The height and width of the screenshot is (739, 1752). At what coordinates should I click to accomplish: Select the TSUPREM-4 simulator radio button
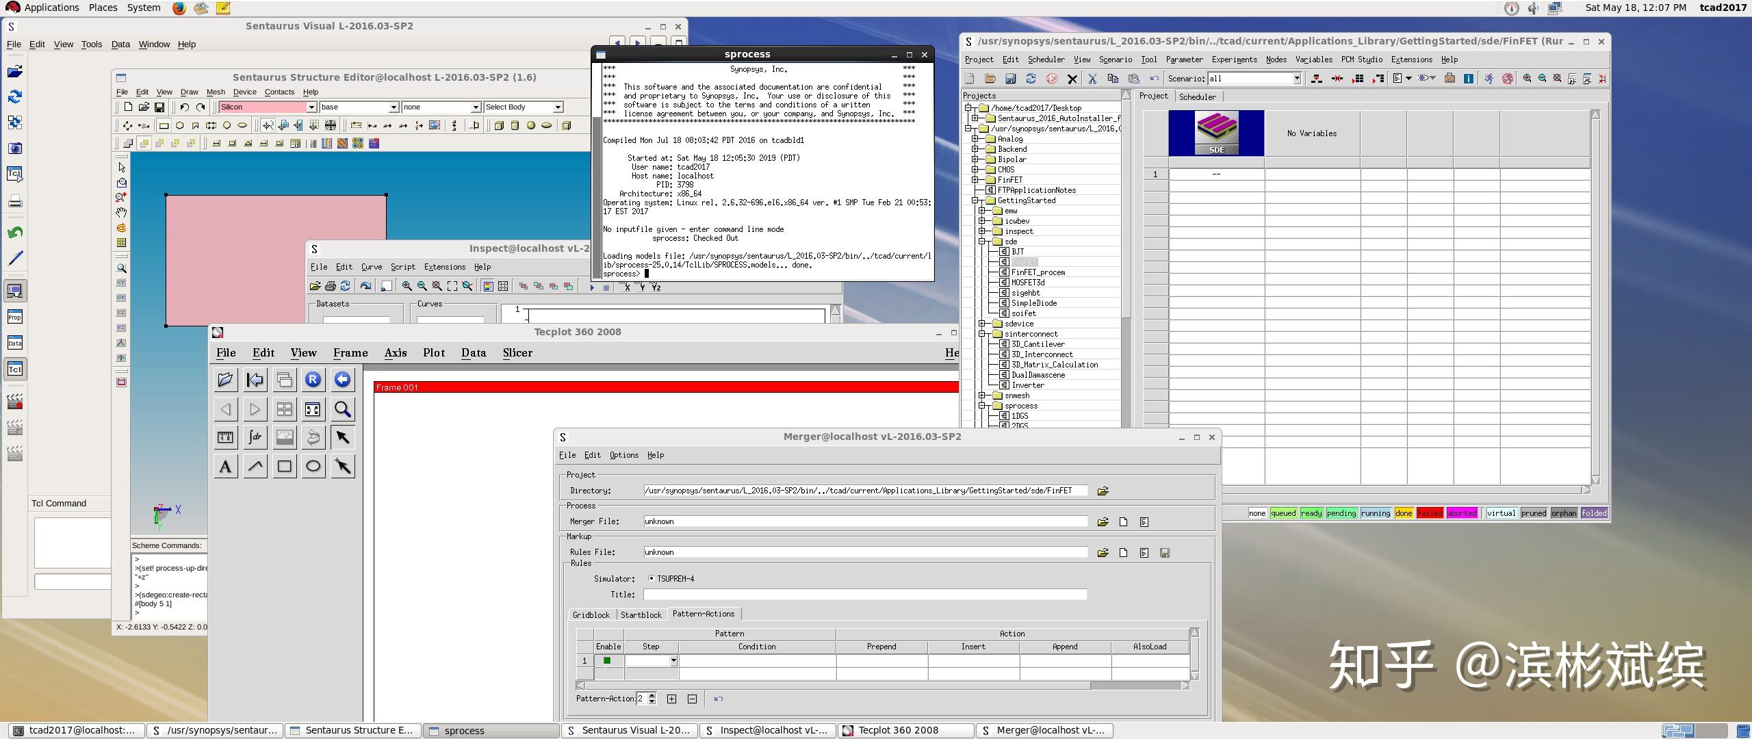[x=651, y=579]
